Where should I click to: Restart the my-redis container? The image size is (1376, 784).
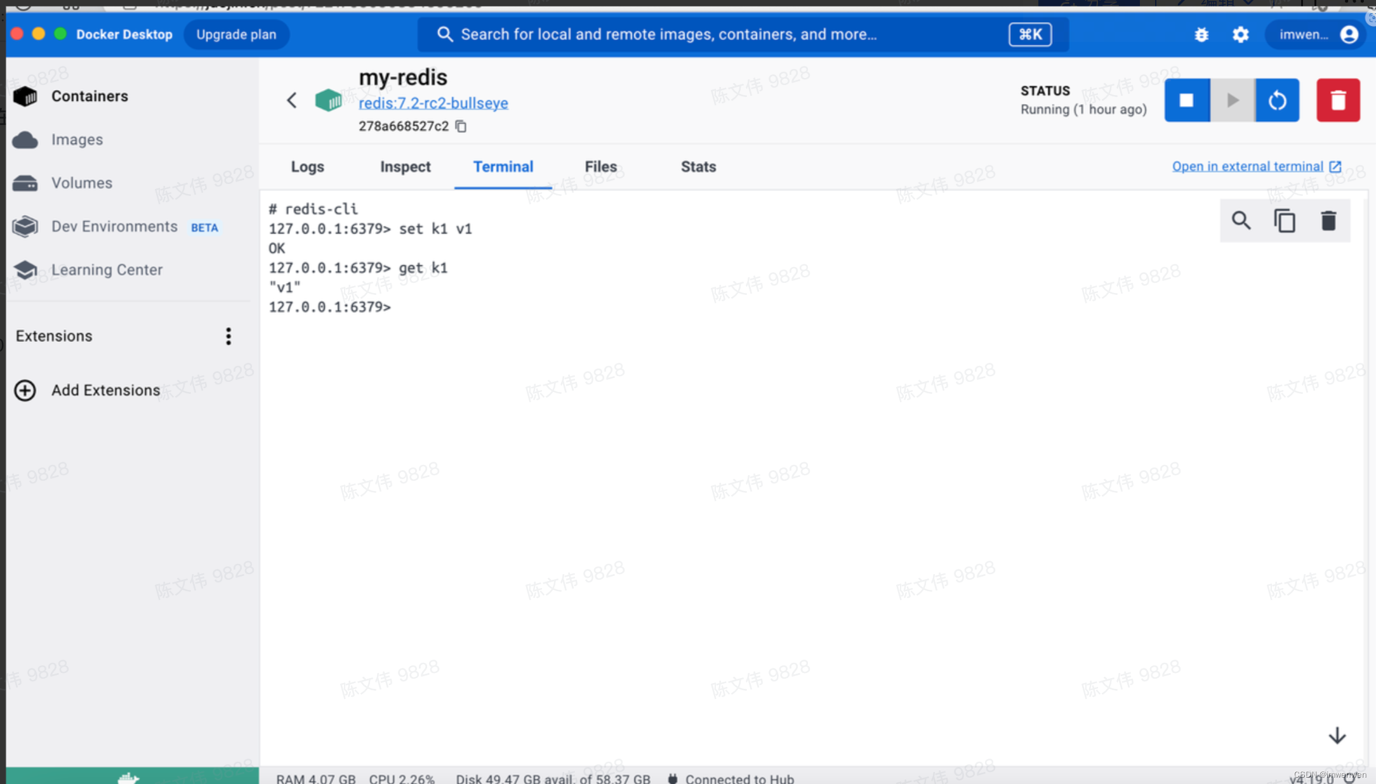1277,100
